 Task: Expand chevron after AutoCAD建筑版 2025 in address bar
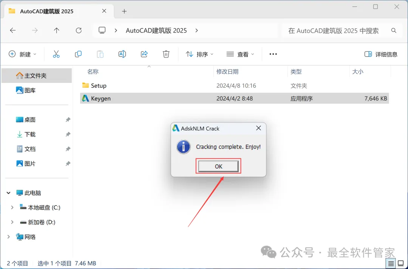coord(197,31)
